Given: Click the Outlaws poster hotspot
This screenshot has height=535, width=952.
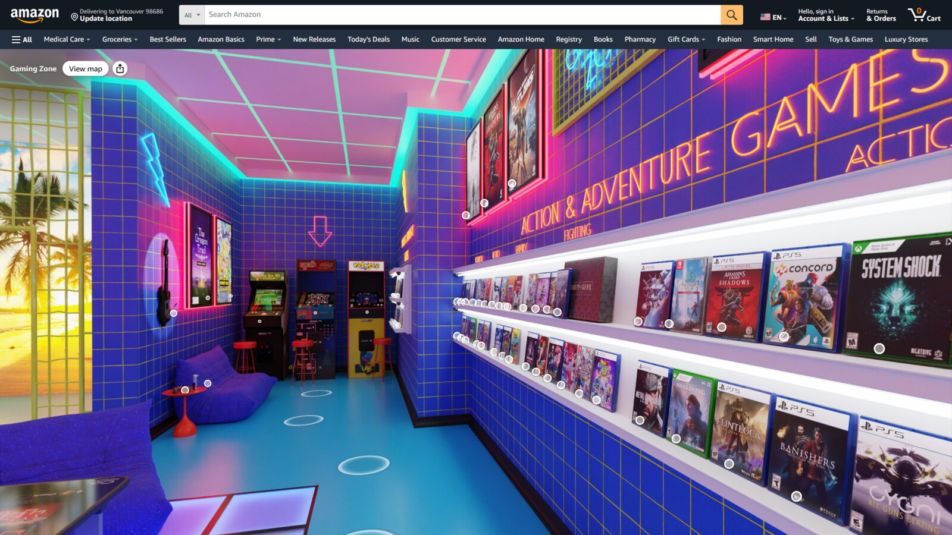Looking at the screenshot, I should [x=512, y=184].
